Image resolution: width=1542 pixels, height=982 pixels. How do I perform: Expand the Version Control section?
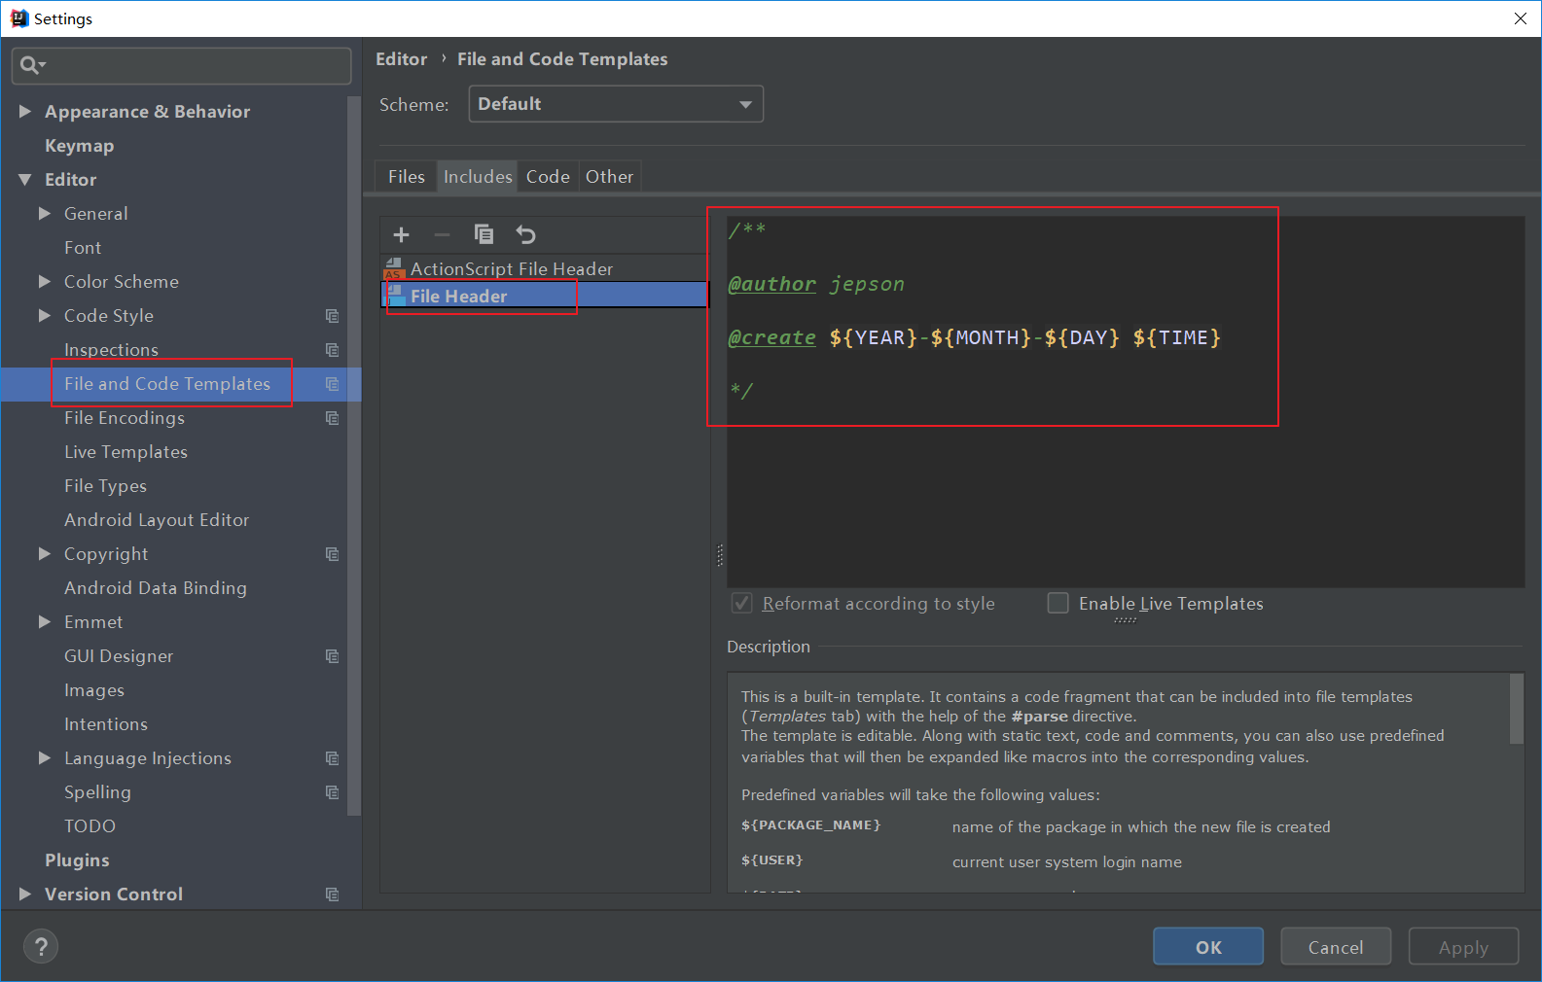[x=25, y=894]
